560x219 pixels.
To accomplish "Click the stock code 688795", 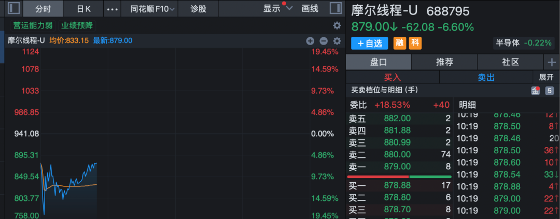I will click(448, 11).
